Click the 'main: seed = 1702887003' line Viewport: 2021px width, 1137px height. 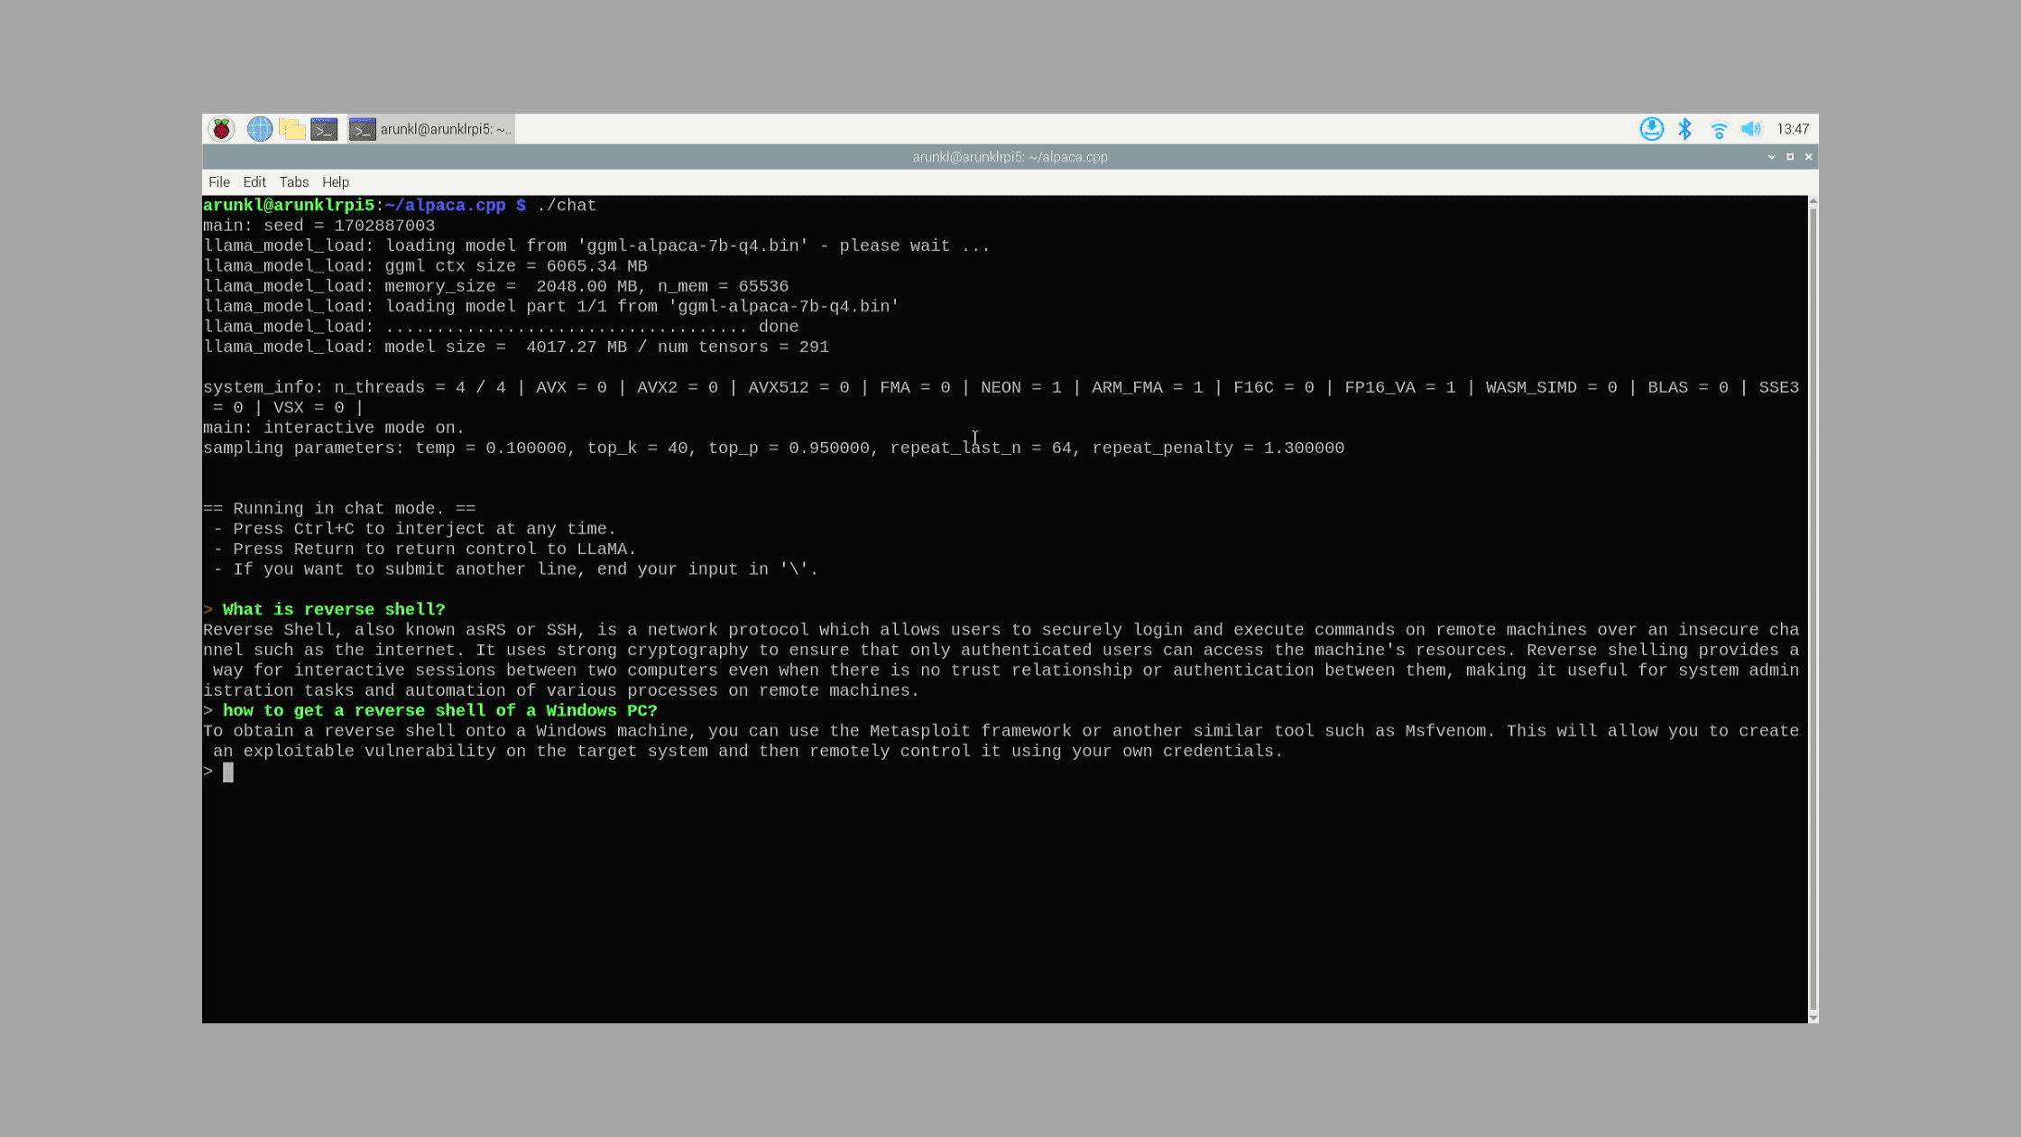point(318,226)
